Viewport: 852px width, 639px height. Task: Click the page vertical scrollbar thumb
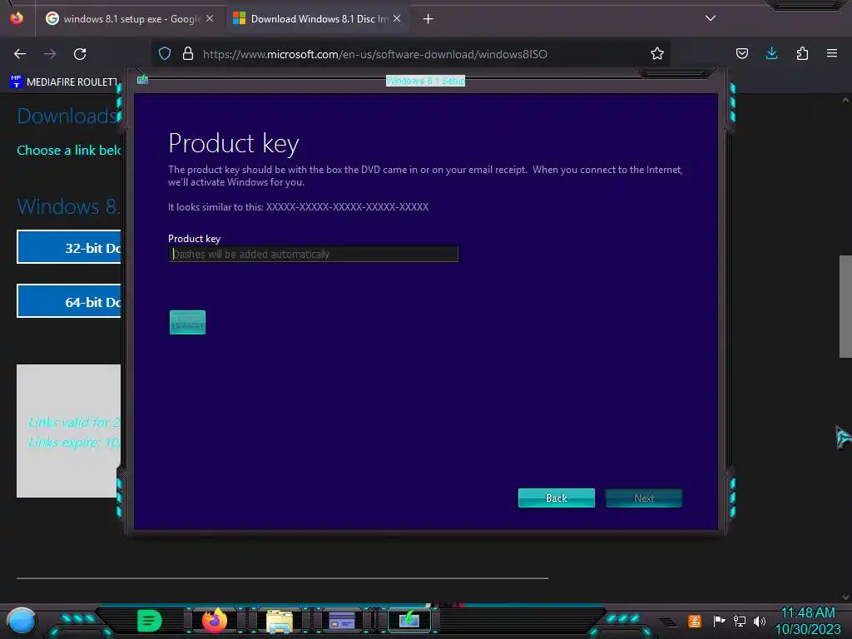click(845, 306)
